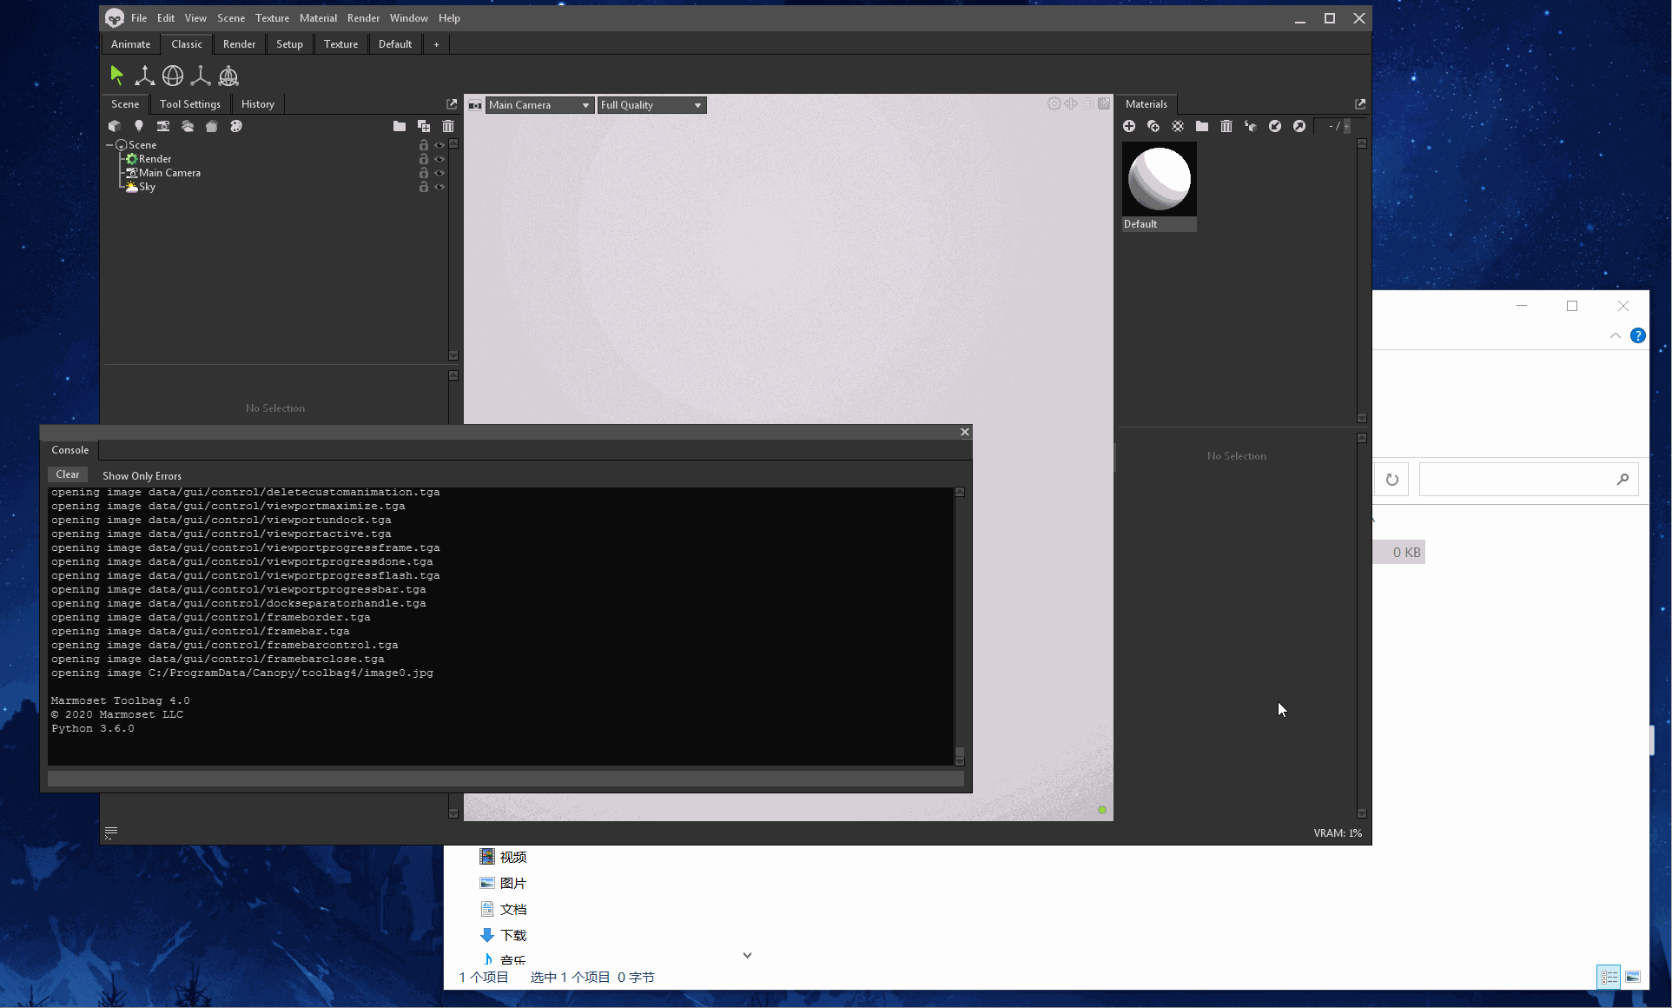The width and height of the screenshot is (1672, 1008).
Task: Click the Marmoset logo icon
Action: point(115,18)
